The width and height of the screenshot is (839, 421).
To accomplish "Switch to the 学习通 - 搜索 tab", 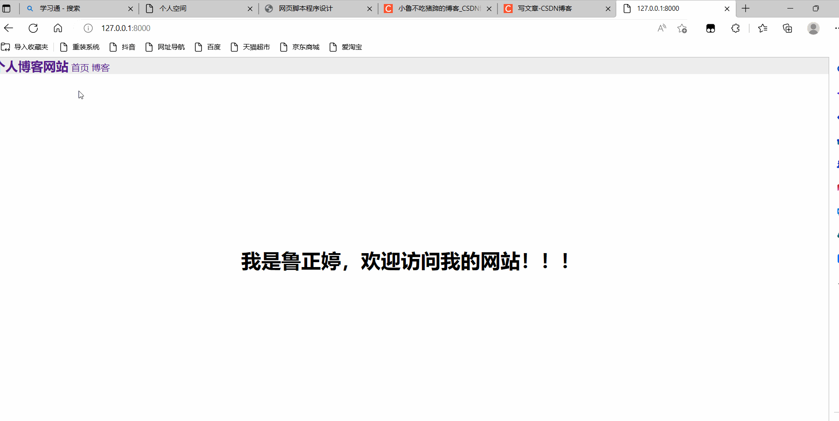I will pyautogui.click(x=79, y=9).
